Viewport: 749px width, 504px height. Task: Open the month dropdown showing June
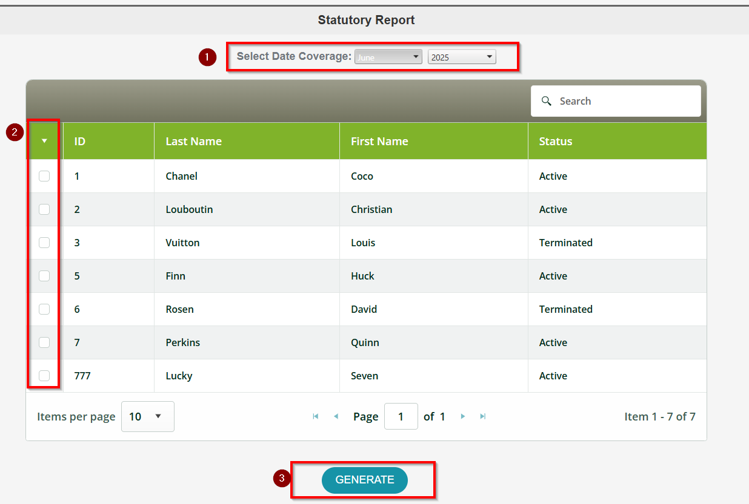click(388, 56)
